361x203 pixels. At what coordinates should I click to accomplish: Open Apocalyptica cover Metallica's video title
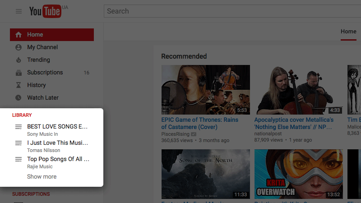tap(294, 123)
